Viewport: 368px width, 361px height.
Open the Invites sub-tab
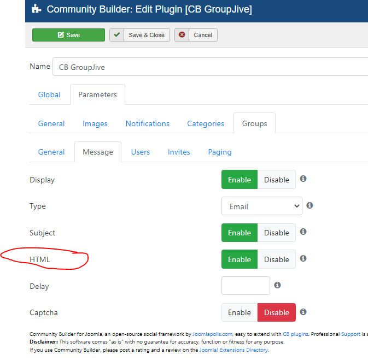coord(179,152)
